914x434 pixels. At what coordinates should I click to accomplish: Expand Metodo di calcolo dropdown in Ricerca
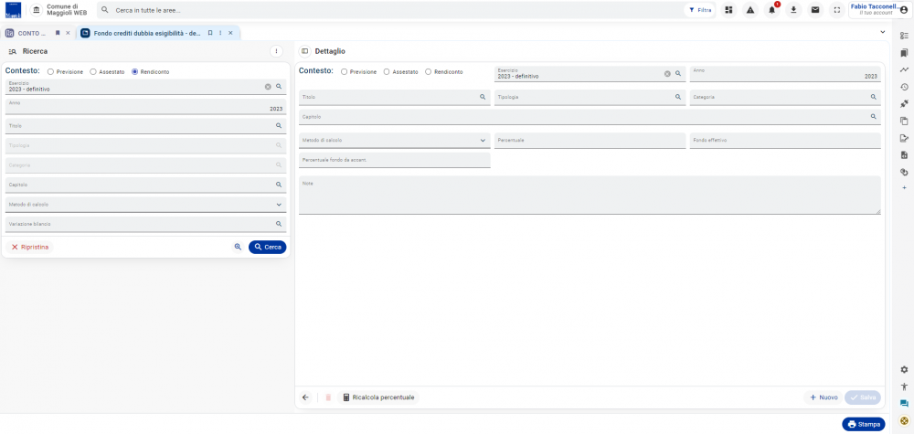point(279,205)
